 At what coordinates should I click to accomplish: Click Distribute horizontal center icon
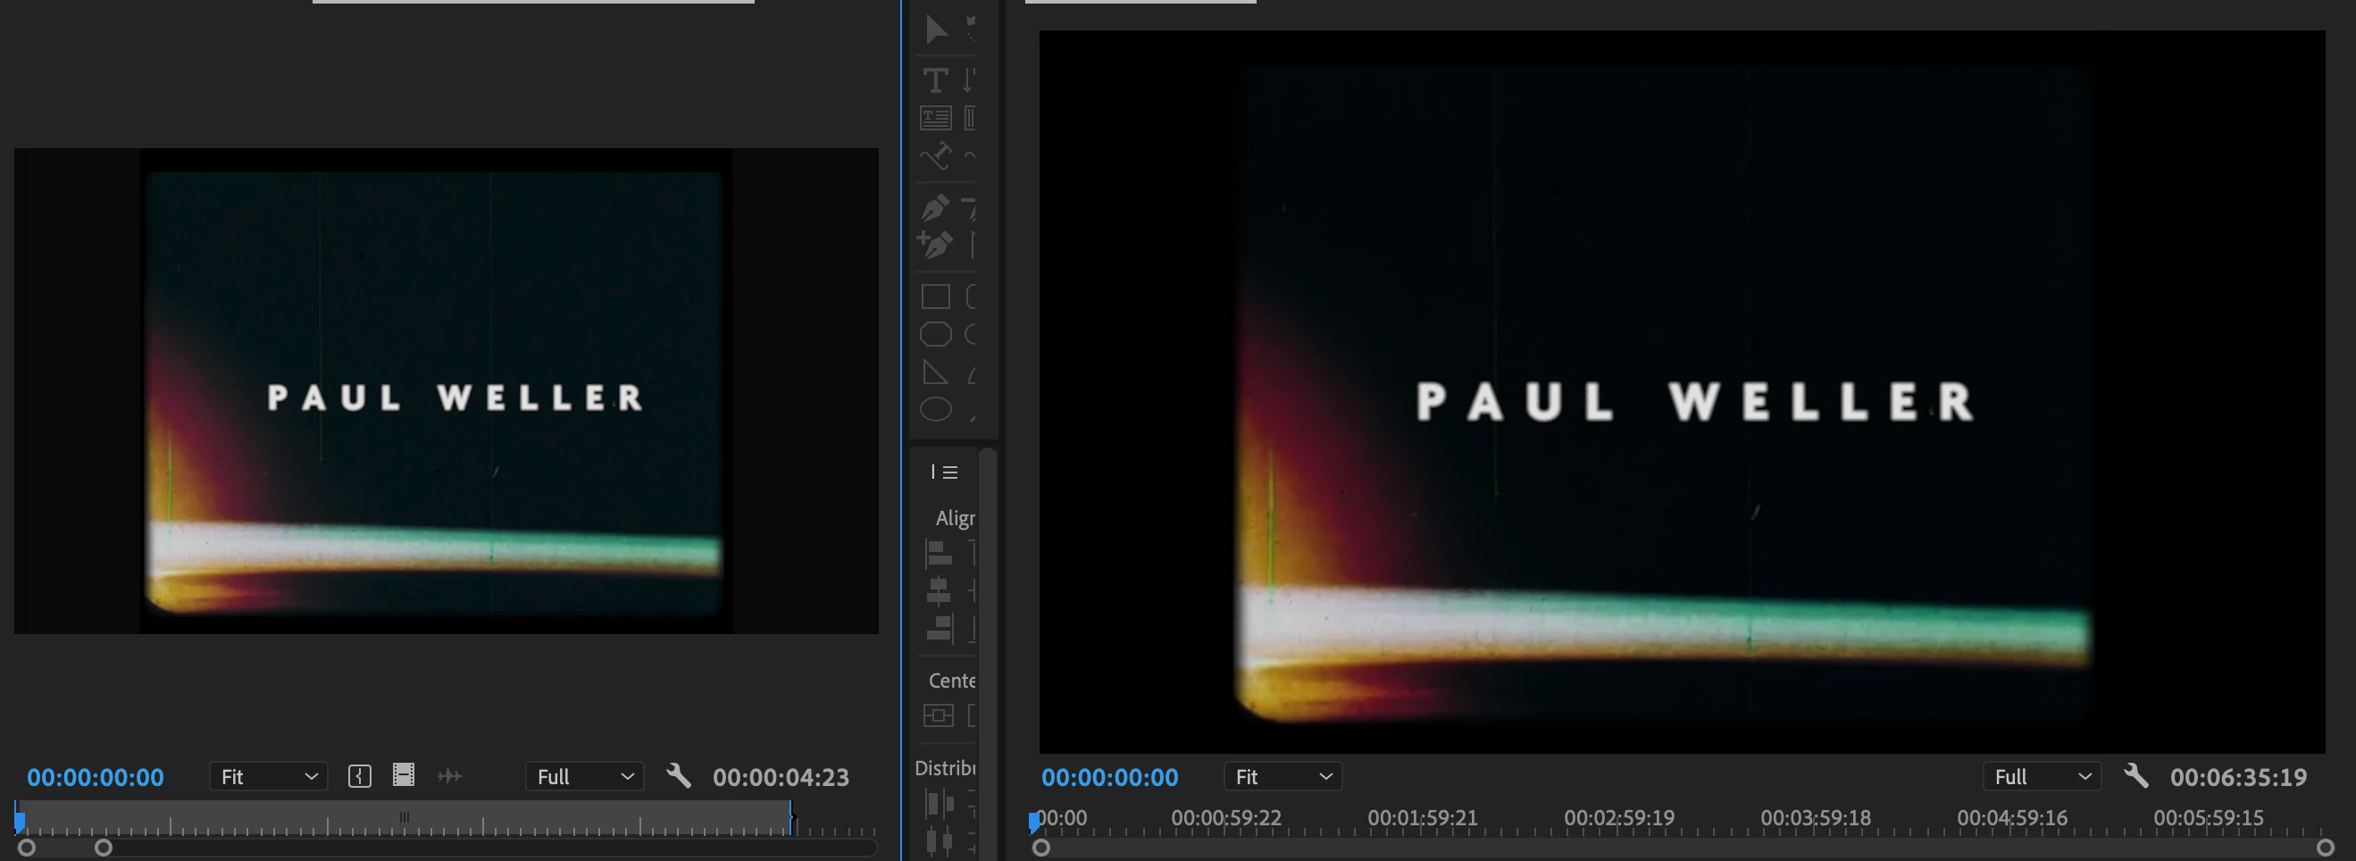(939, 840)
